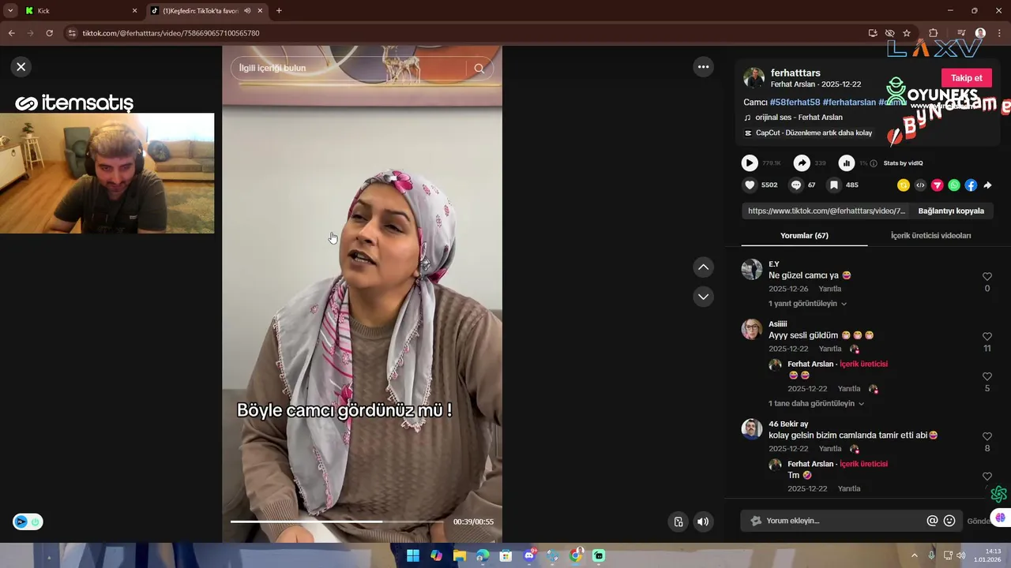
Task: Like Asiiiii's comment 'Ayyy sesli güldüm'
Action: point(987,337)
